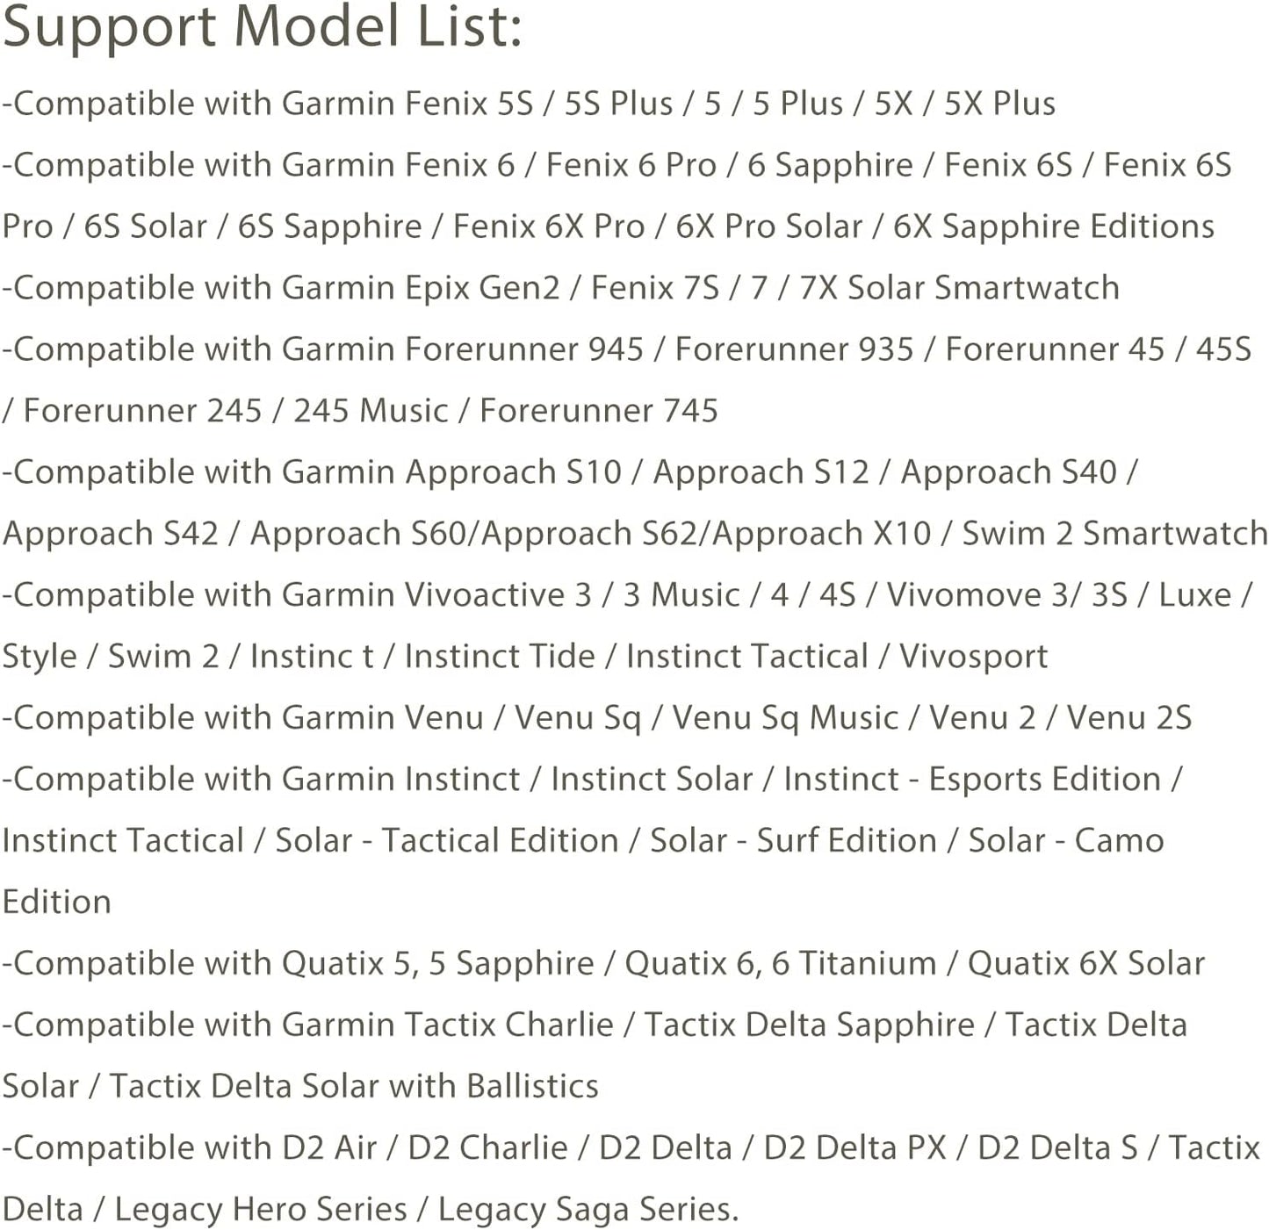Click the "Instinct Tide" text

pos(499,657)
